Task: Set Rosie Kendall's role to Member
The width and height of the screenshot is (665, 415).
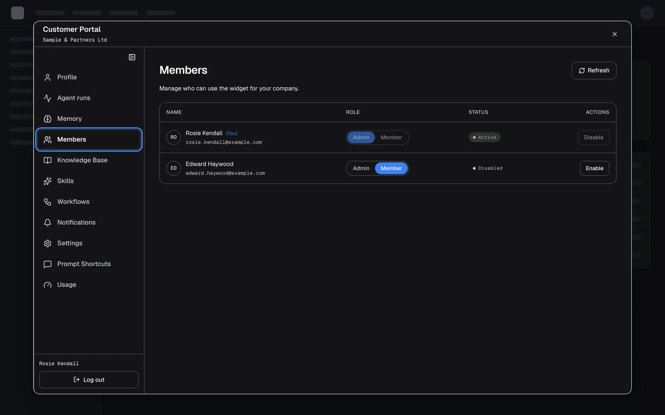Action: 391,137
